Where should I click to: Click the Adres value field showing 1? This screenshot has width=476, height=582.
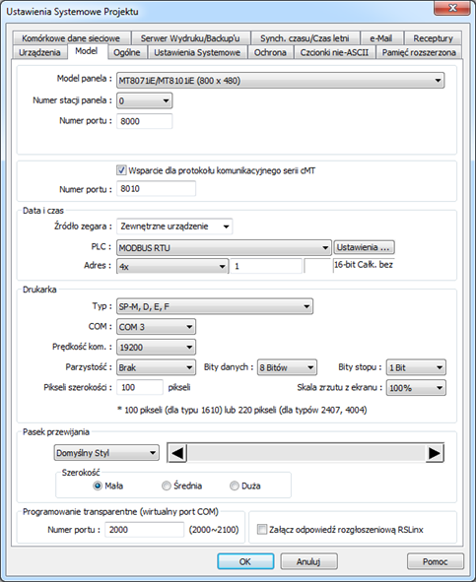pyautogui.click(x=266, y=266)
